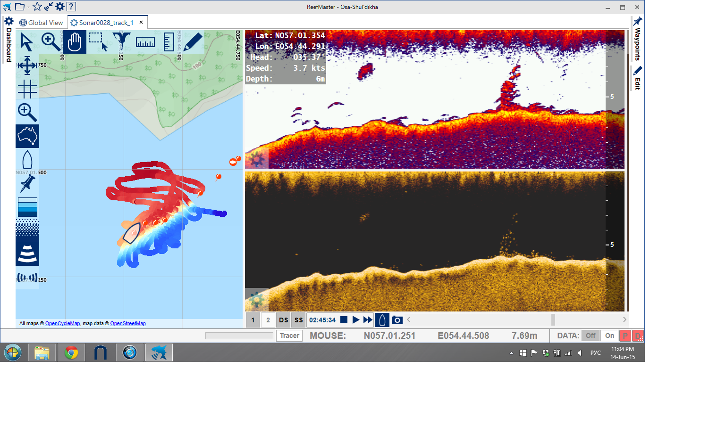This screenshot has width=709, height=426.
Task: Toggle the boat position icon in the sidebar
Action: tap(27, 160)
